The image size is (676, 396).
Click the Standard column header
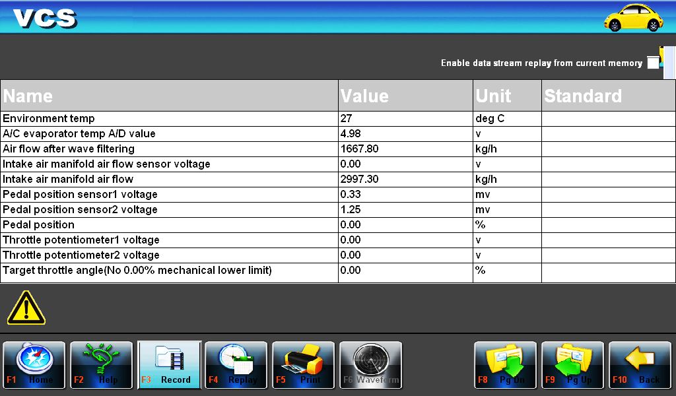click(x=609, y=96)
